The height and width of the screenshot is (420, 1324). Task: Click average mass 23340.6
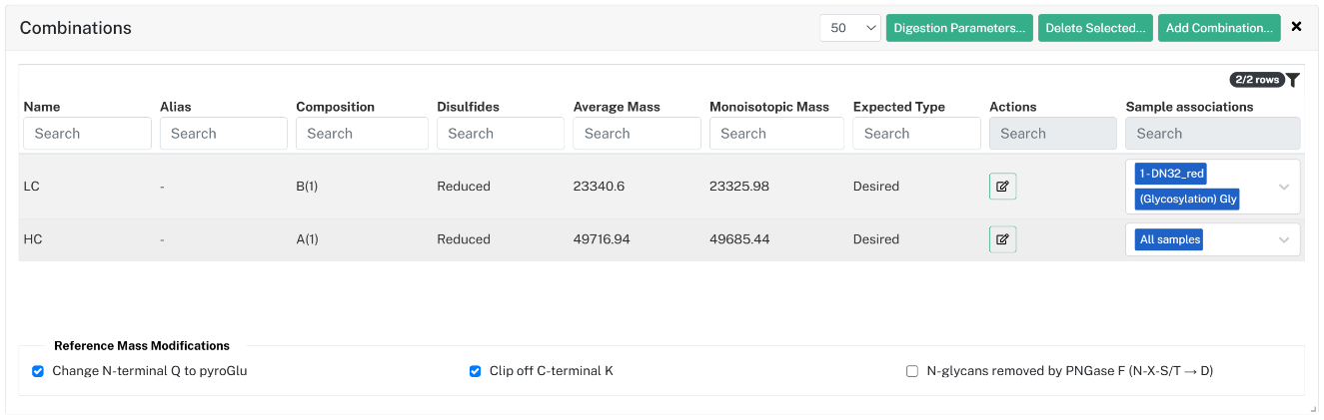600,187
